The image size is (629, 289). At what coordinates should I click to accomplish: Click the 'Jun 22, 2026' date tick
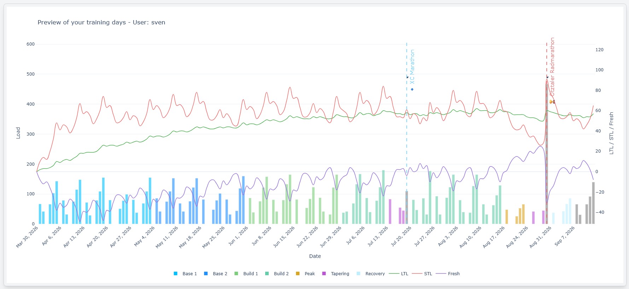(x=307, y=237)
